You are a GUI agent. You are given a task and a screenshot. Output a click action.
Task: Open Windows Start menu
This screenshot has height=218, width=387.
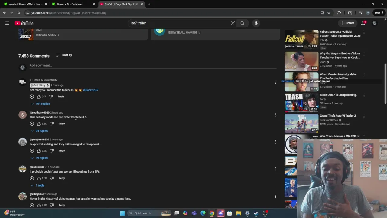(122, 213)
